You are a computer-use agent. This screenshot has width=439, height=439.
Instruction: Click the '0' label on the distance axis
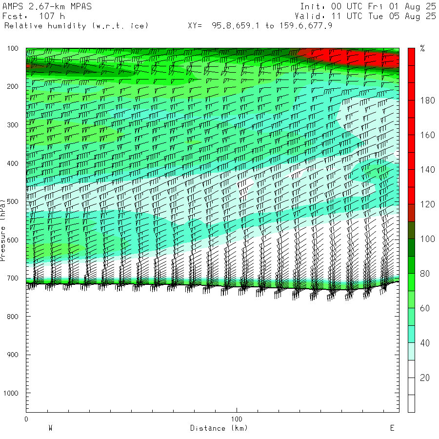26,419
